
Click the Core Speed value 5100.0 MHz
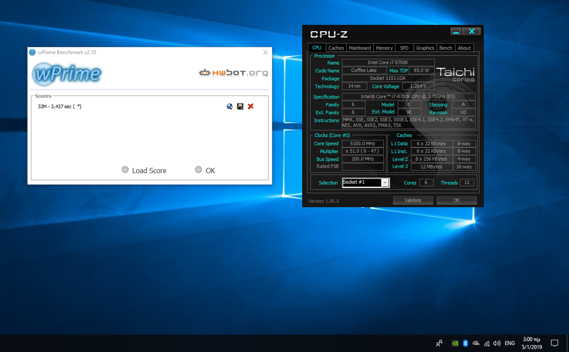(363, 143)
